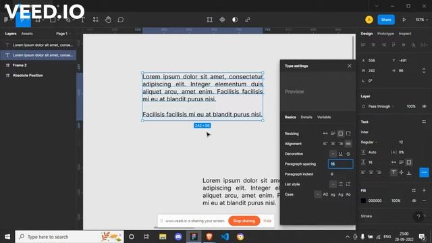Align top using Design panel top icon
Screen dimensions: 432x243
tap(394, 45)
